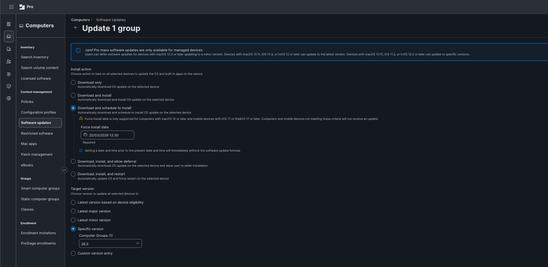The width and height of the screenshot is (548, 267).
Task: Open Patch management from the sidebar
Action: pyautogui.click(x=37, y=154)
